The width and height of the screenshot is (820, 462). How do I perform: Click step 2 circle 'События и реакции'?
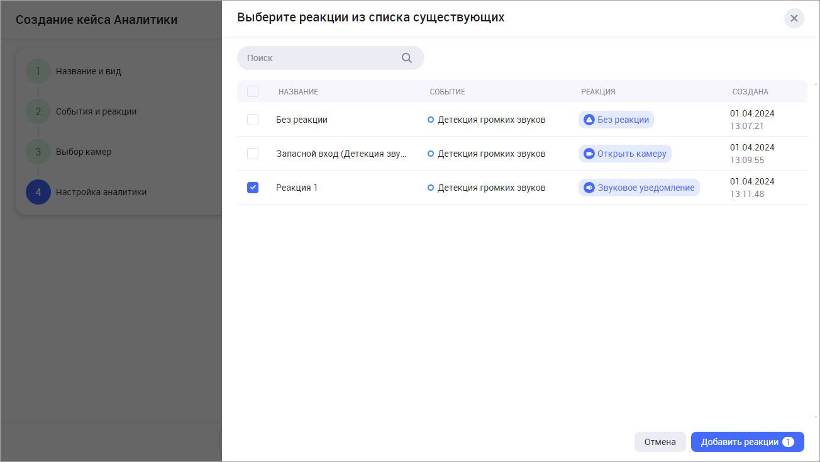[x=38, y=111]
